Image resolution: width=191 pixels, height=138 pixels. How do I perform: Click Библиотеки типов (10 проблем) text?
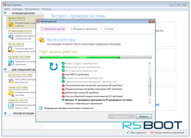click(82, 92)
